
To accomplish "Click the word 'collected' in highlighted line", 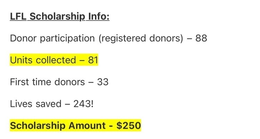I will [56, 60].
